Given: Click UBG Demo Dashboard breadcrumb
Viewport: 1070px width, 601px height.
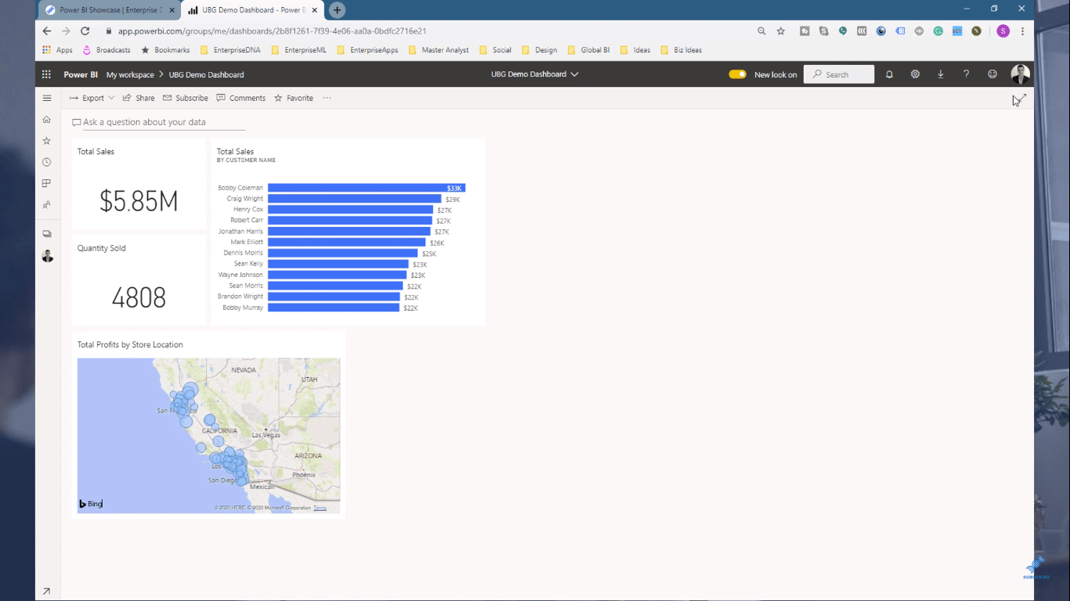Looking at the screenshot, I should 207,75.
